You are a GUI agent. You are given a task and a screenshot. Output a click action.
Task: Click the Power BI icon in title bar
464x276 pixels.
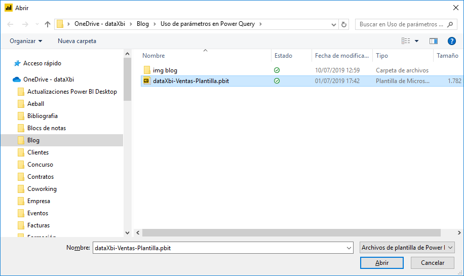coord(9,8)
